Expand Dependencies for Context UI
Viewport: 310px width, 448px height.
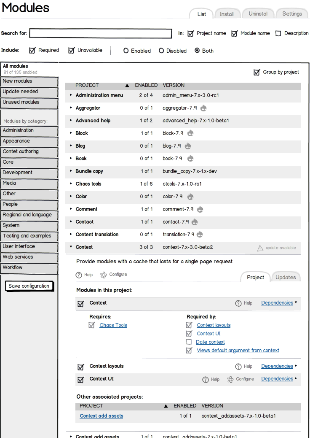tap(279, 379)
